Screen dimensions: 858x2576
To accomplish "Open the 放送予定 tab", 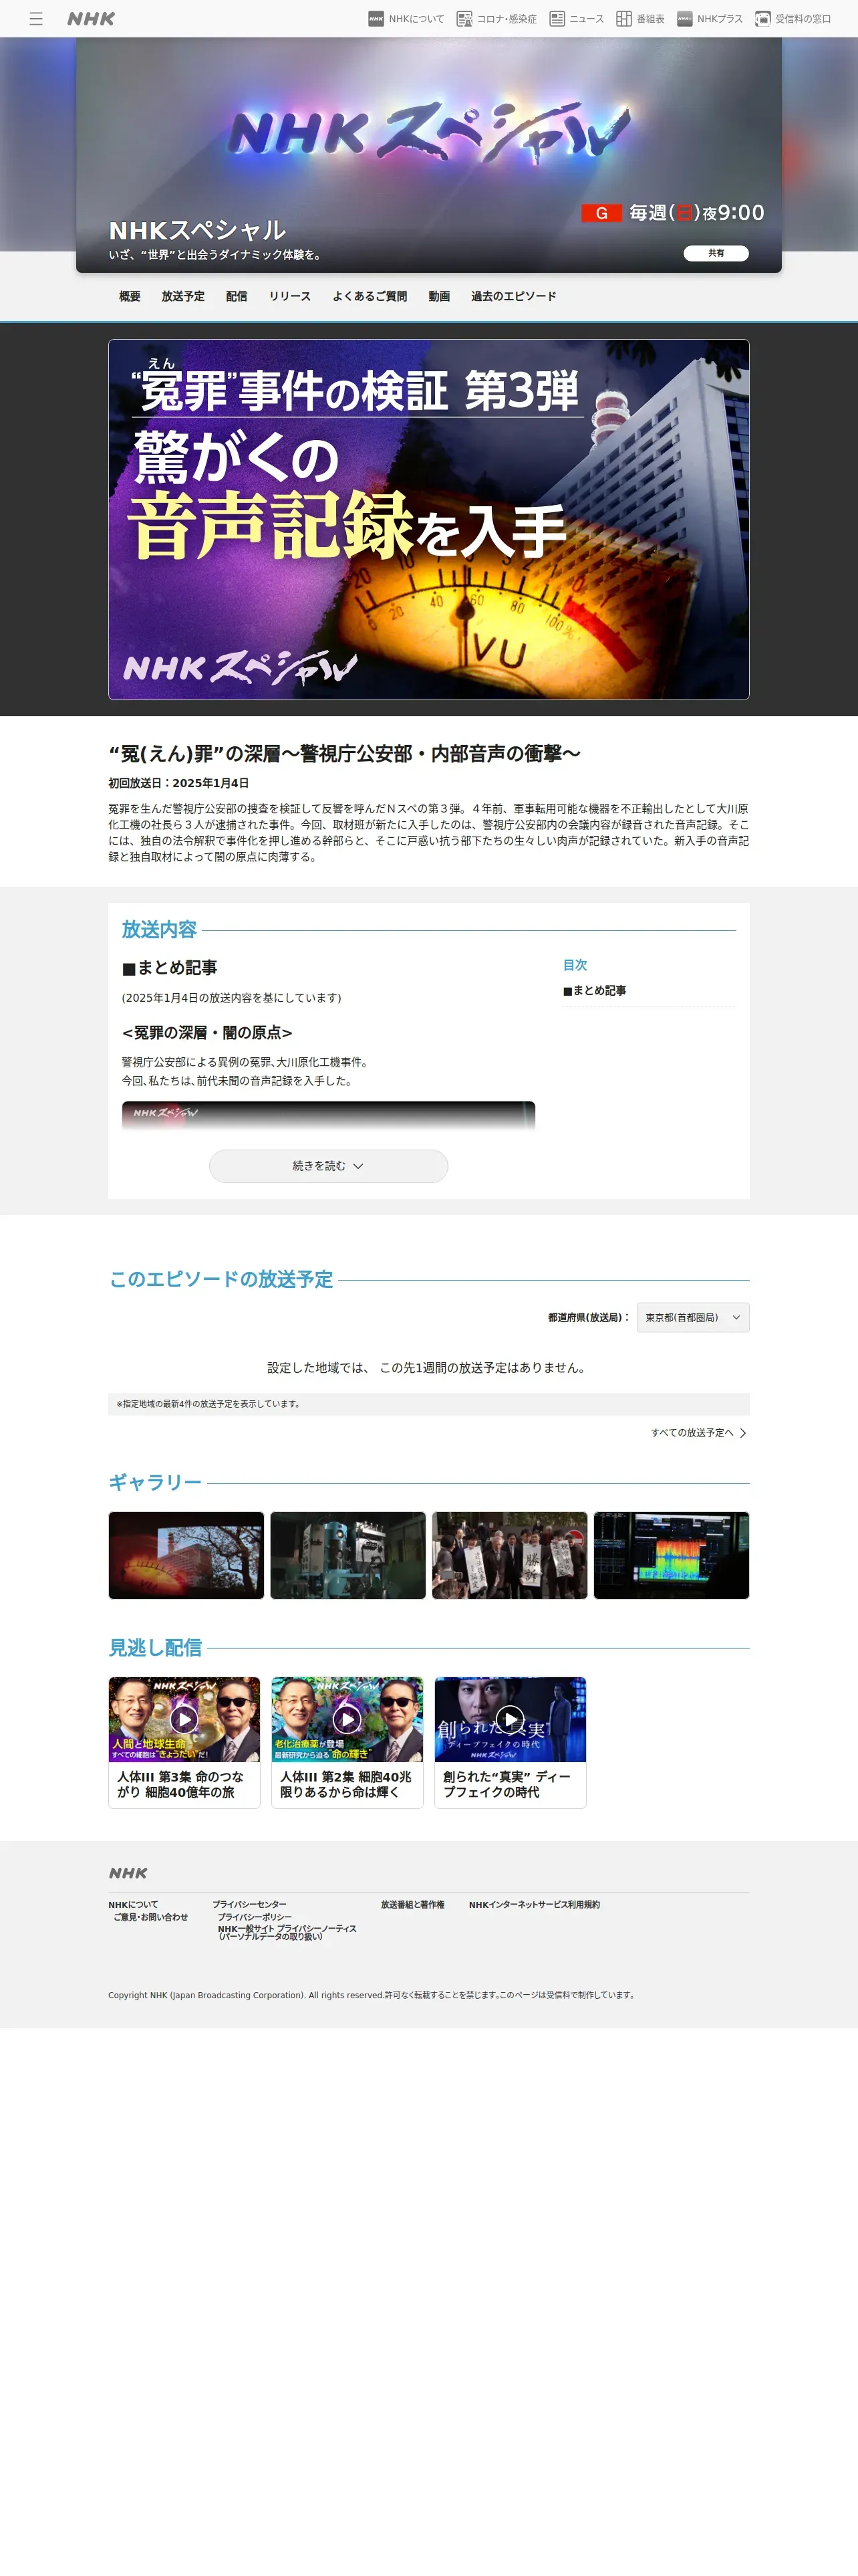I will point(183,297).
